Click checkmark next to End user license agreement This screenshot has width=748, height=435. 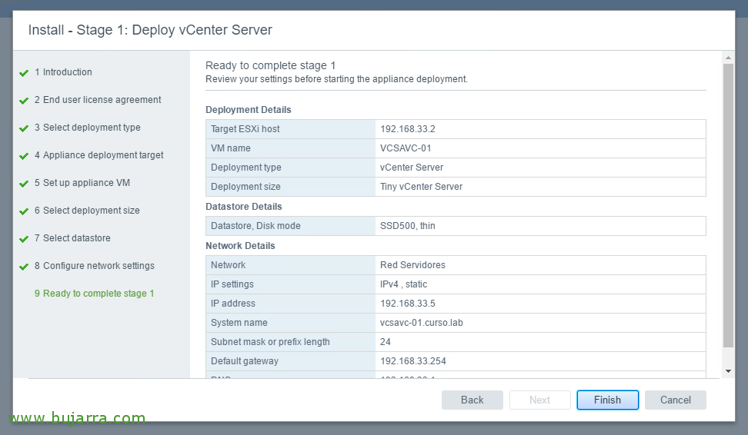click(24, 101)
